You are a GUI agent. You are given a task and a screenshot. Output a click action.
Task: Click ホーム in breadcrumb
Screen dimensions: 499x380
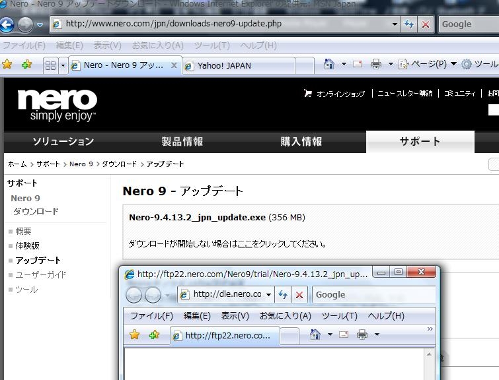[17, 164]
